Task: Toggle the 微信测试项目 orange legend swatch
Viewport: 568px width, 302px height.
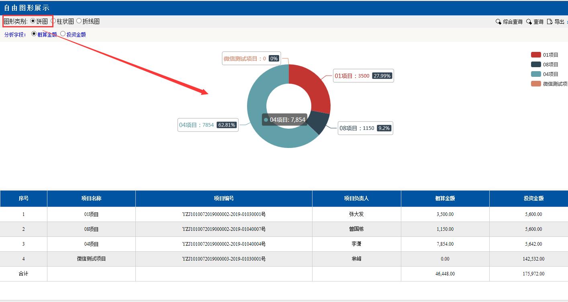Action: (x=536, y=84)
